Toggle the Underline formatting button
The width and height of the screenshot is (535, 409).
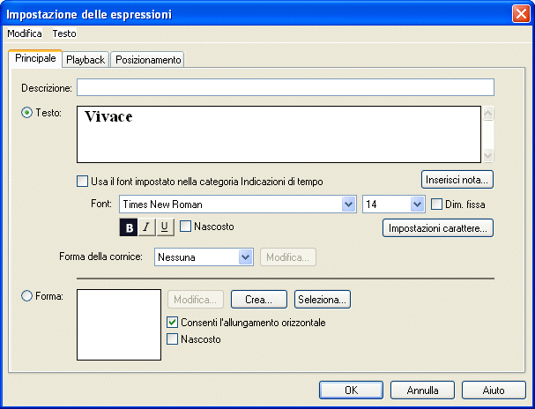click(164, 227)
